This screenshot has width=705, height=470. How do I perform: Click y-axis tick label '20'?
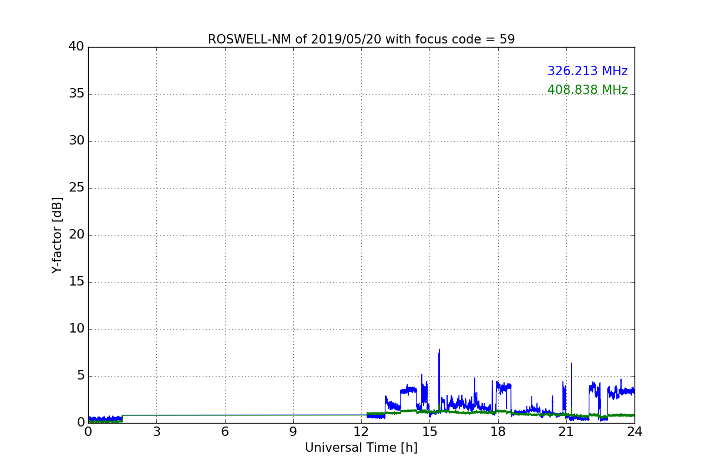76,235
